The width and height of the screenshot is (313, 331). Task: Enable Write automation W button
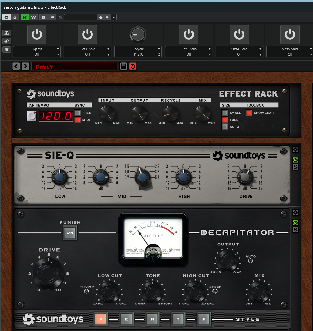(x=33, y=17)
